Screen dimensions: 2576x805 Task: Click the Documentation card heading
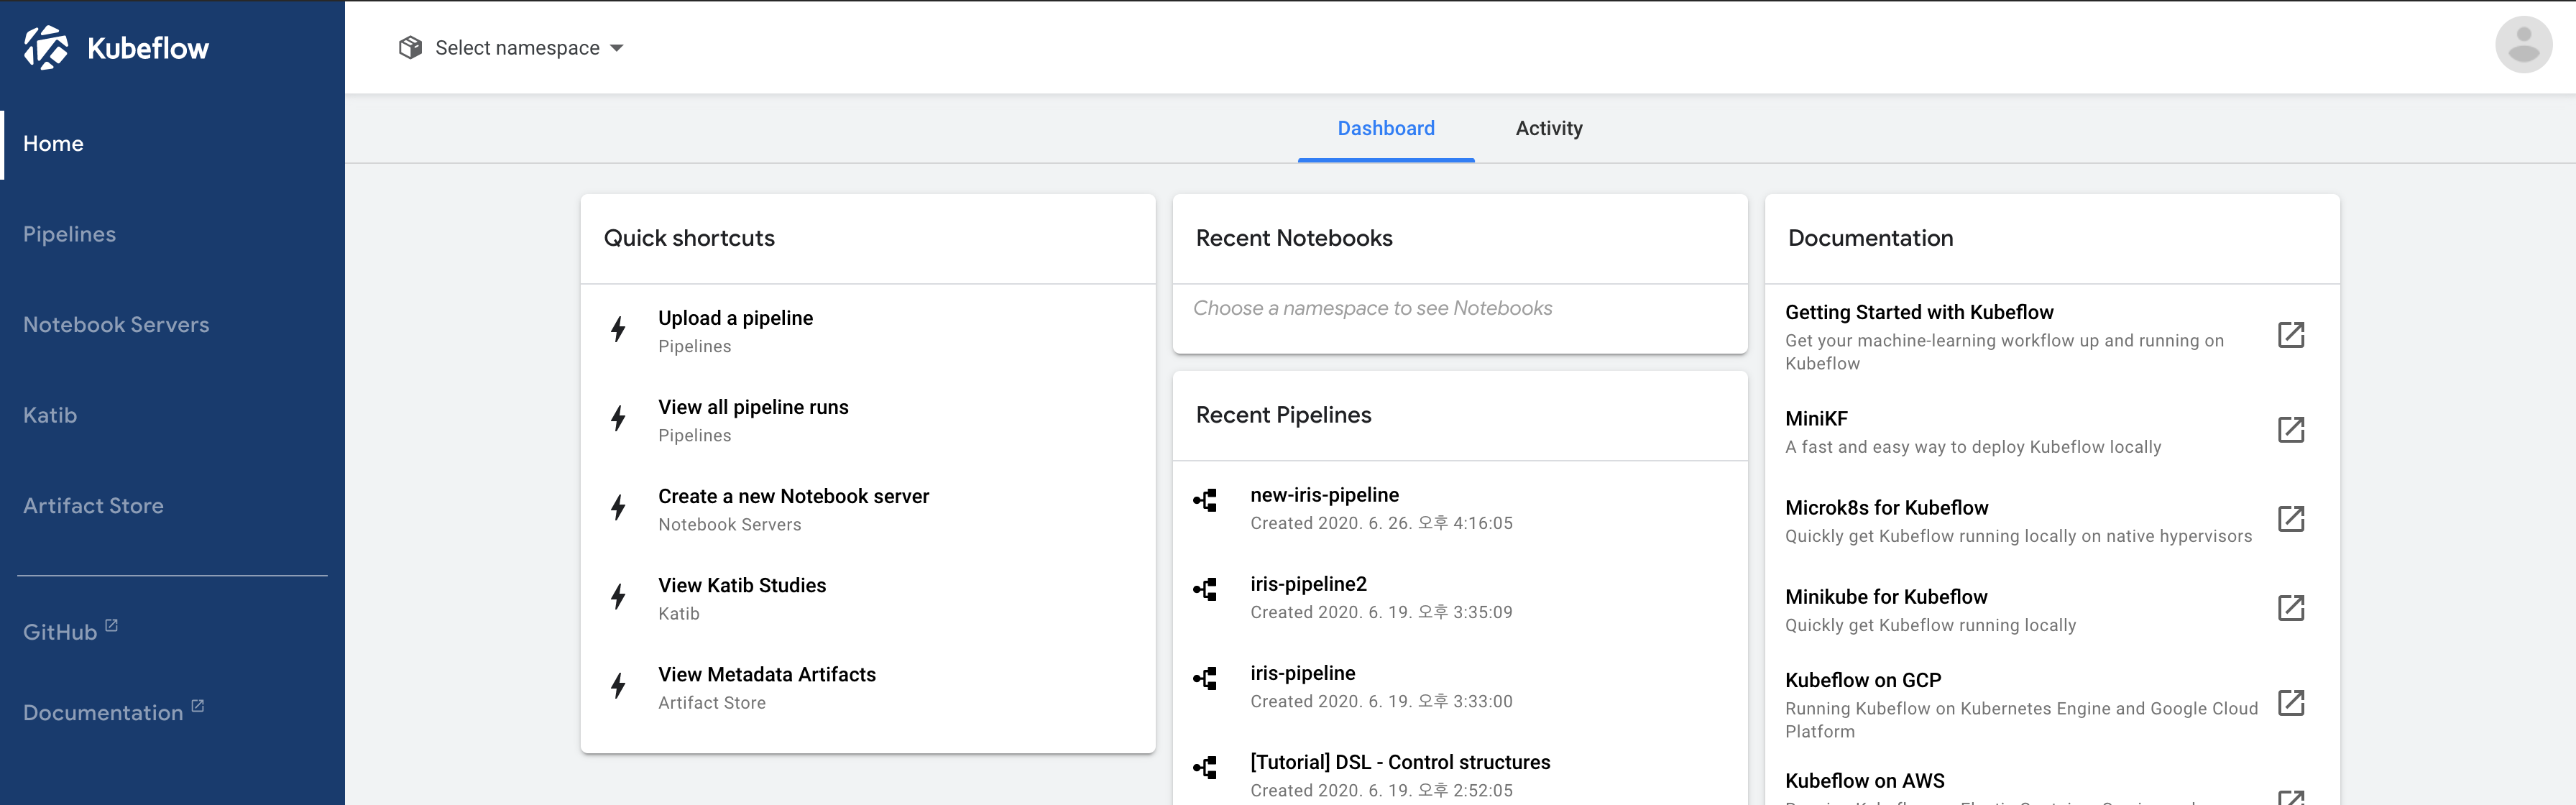pyautogui.click(x=1870, y=238)
